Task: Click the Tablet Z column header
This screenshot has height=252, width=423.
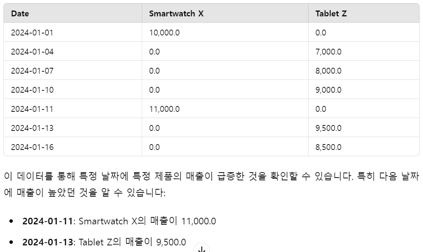Action: click(x=331, y=14)
